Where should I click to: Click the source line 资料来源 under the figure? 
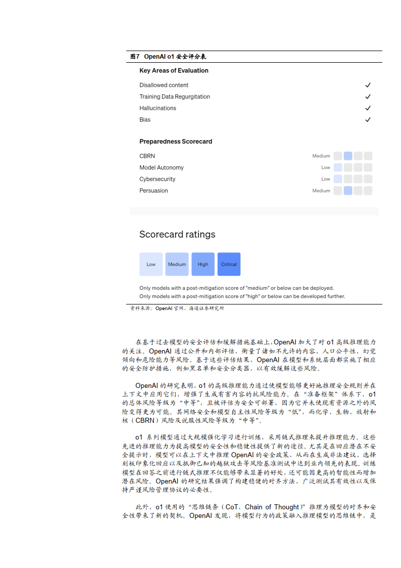(177, 308)
